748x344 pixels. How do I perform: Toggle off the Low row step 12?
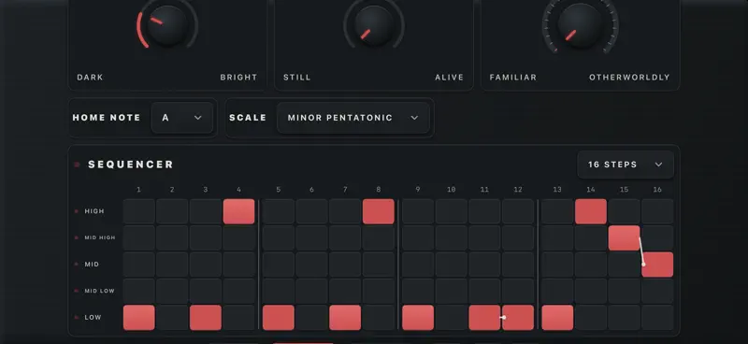[x=518, y=318]
